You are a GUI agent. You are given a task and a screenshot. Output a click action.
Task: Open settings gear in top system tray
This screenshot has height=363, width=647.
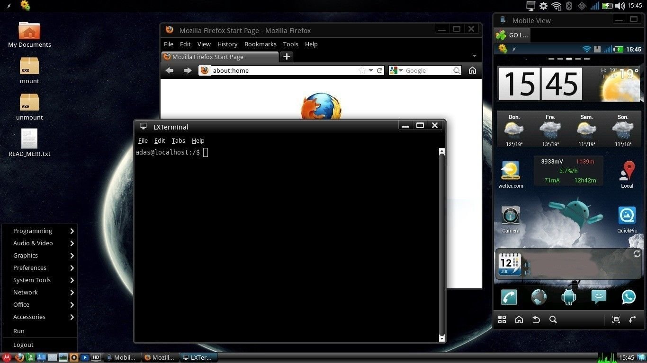[x=544, y=6]
